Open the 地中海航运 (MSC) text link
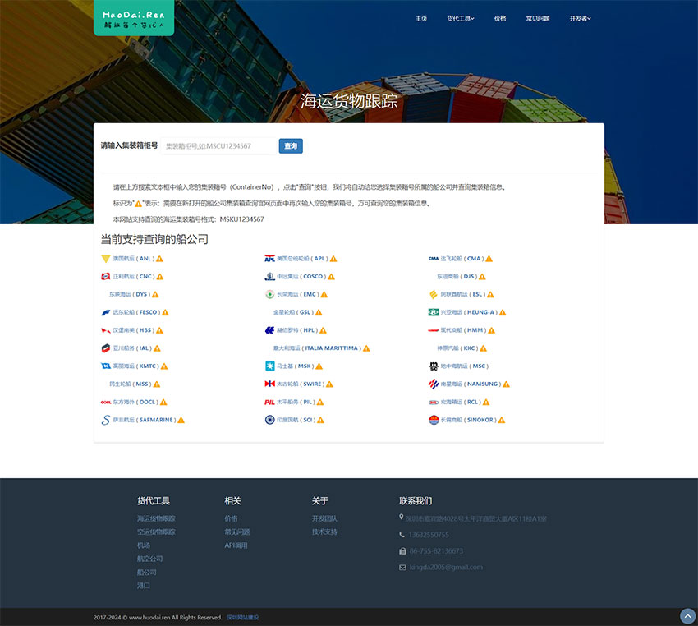698x626 pixels. [x=465, y=366]
